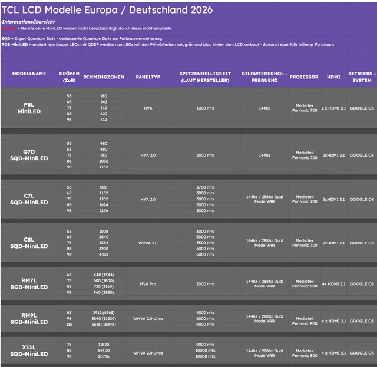
Task: Select the DIMMINGZONEN column header
Action: [x=104, y=77]
